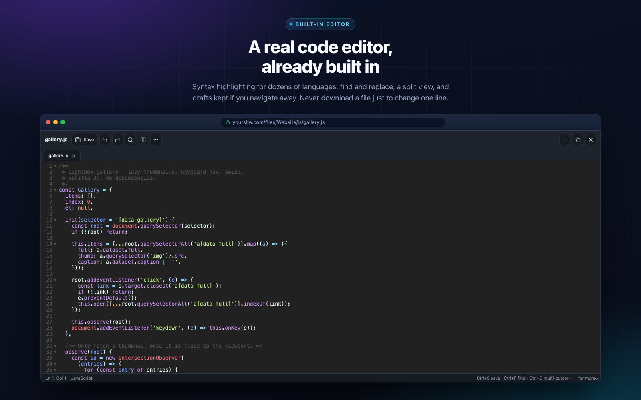Click the green traffic-light button
Screen dimensions: 641x400
[62, 122]
